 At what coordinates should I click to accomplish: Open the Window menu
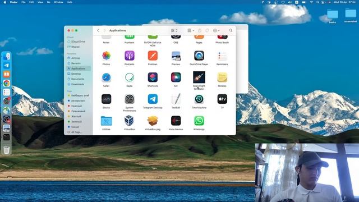click(58, 2)
